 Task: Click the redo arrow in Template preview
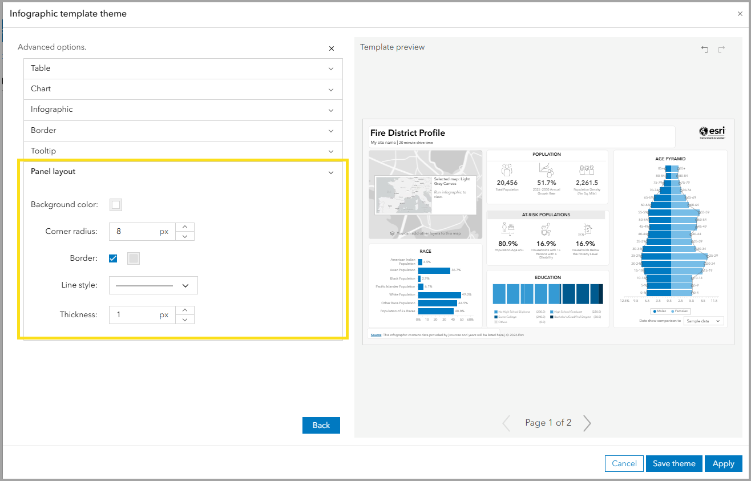[721, 50]
